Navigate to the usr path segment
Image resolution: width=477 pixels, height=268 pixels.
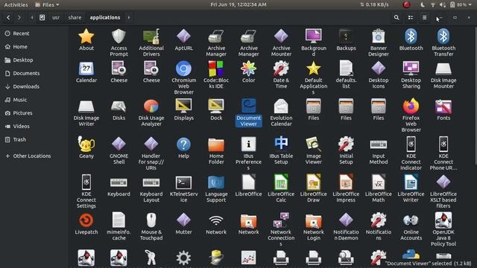pos(56,18)
